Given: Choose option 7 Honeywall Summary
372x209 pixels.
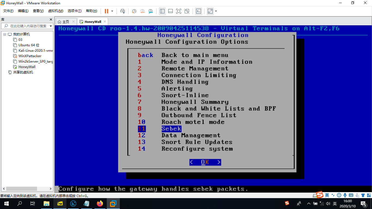Looking at the screenshot, I should pyautogui.click(x=183, y=102).
